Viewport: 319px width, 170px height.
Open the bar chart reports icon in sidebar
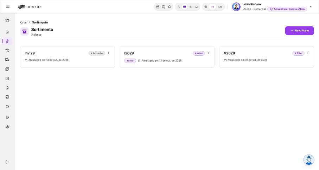click(x=7, y=97)
